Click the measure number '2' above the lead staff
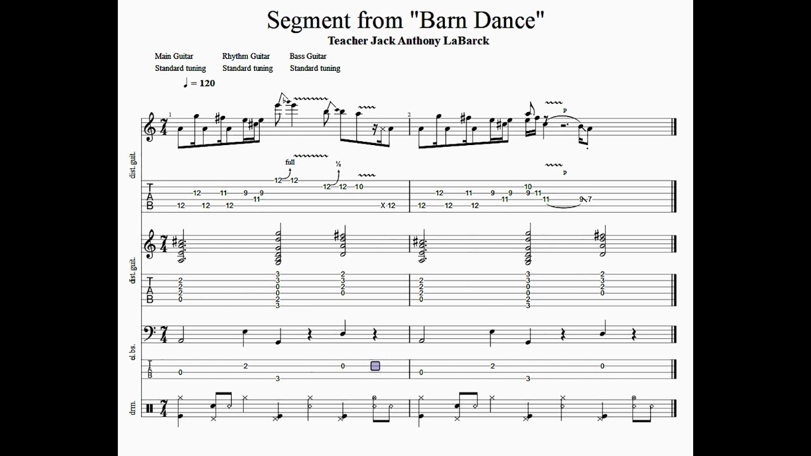Screen dimensions: 811x456 point(409,115)
